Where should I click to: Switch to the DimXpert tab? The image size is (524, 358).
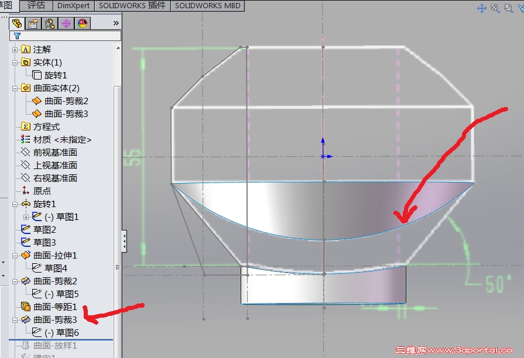pyautogui.click(x=74, y=6)
